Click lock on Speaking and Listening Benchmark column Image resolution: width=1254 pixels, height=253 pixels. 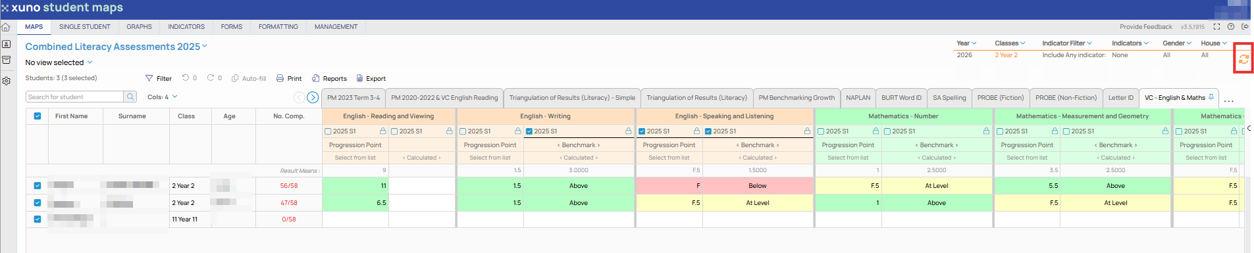click(x=807, y=131)
